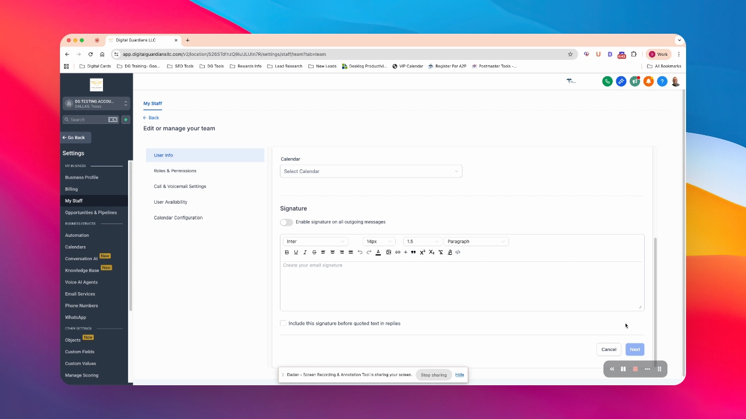Open the help question mark icon

662,81
